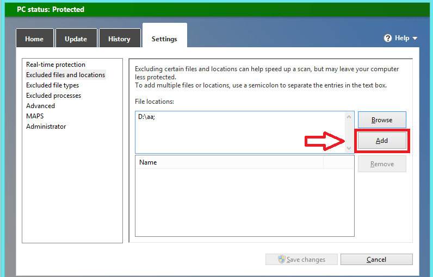The width and height of the screenshot is (433, 277).
Task: Click the text box scroll down arrow
Action: tap(349, 148)
